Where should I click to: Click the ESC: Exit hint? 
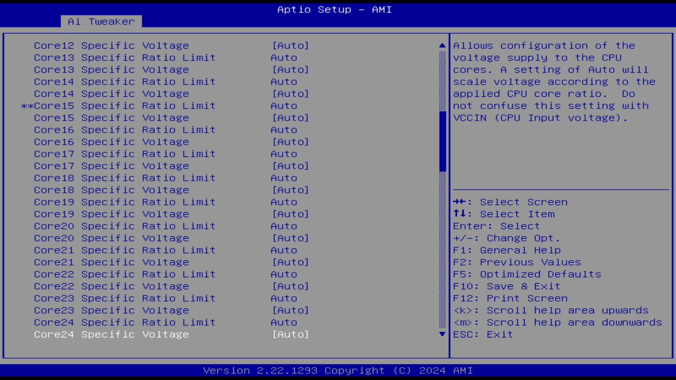pos(483,335)
